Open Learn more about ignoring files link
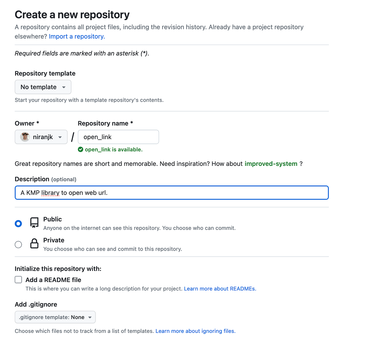Screen dimensions: 377x342 [x=195, y=331]
